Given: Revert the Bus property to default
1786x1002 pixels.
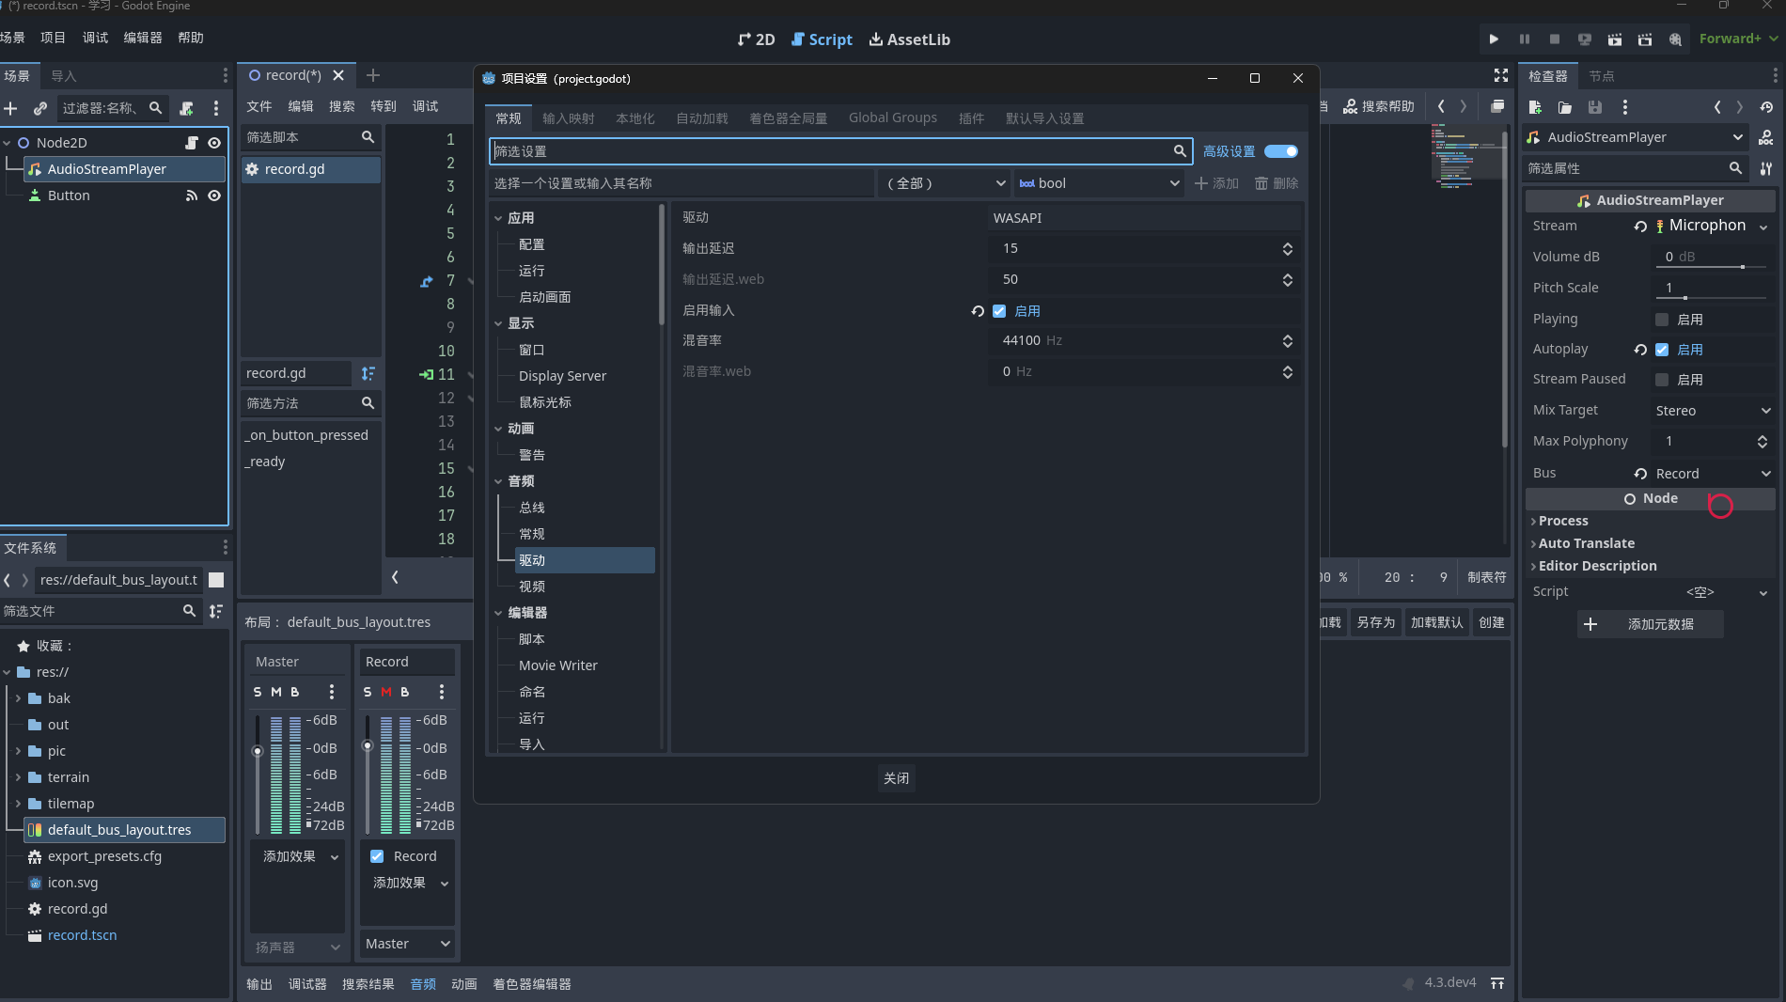Looking at the screenshot, I should click(x=1640, y=474).
